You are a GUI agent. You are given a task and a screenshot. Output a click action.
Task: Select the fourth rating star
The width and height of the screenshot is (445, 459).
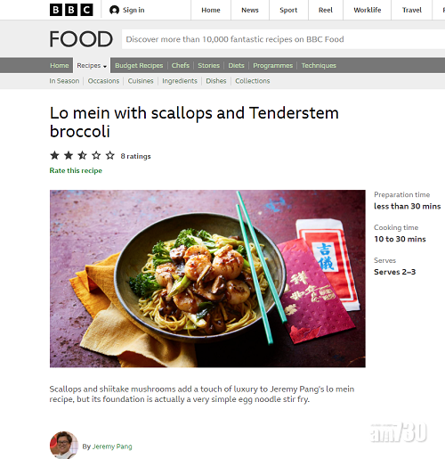96,155
